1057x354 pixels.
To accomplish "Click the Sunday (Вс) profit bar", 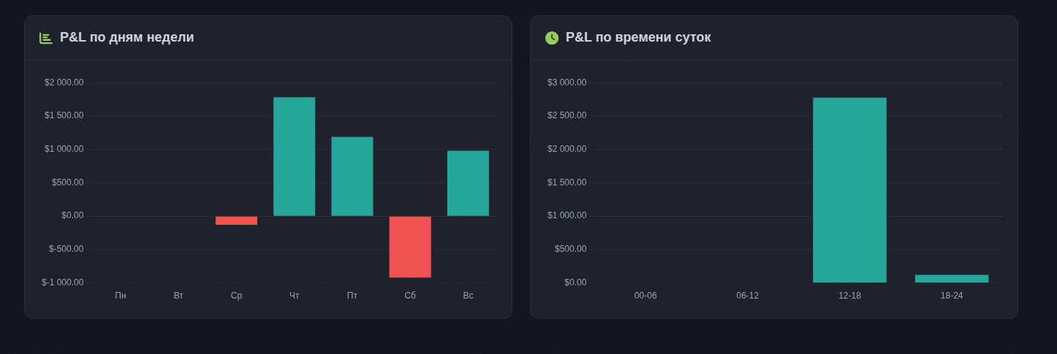I will tap(468, 183).
